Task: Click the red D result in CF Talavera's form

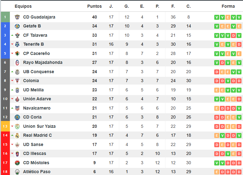Action: pos(233,35)
